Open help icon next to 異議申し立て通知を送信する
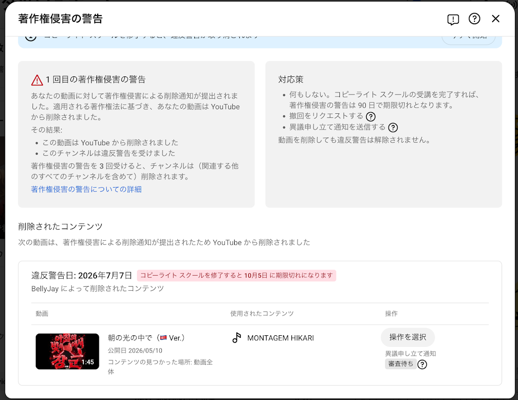The image size is (518, 400). 393,127
